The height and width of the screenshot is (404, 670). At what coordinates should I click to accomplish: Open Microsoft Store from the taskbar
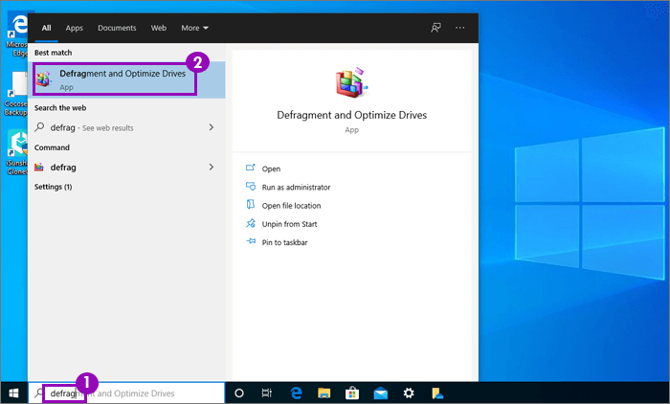pos(352,393)
